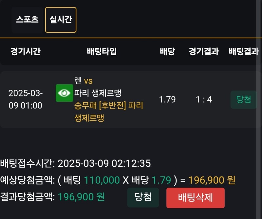262x219 pixels.
Task: Click the 당첨 button next to 배팅삭제
Action: click(143, 197)
